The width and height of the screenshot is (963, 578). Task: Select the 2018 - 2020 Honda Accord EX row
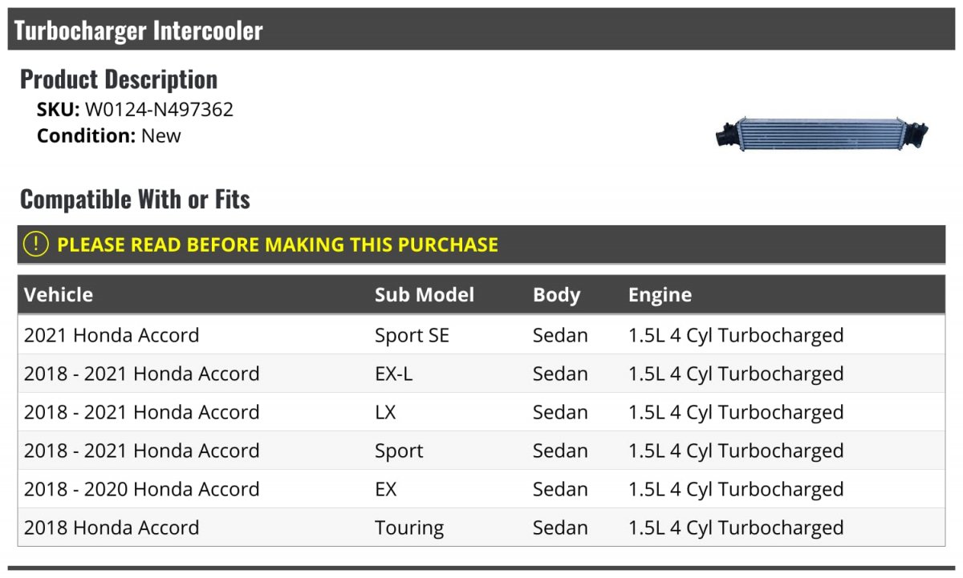pyautogui.click(x=481, y=489)
